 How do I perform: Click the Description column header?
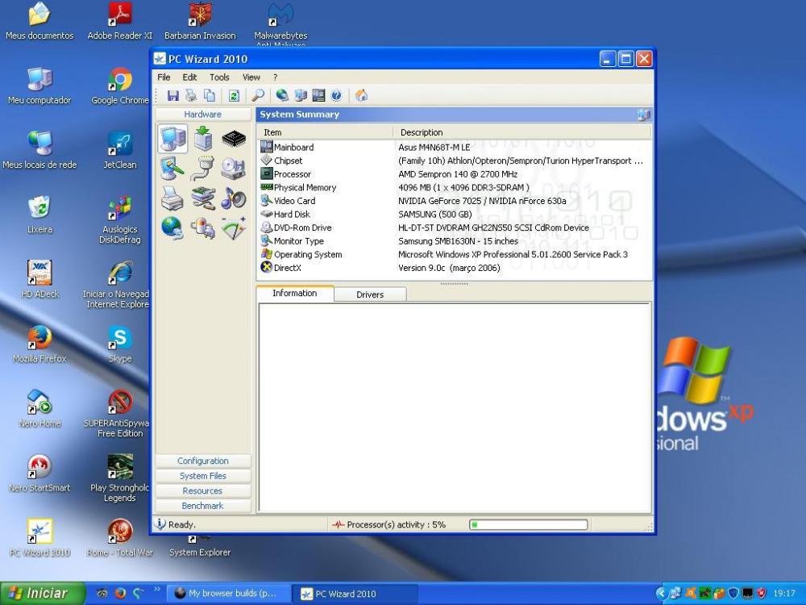click(422, 132)
